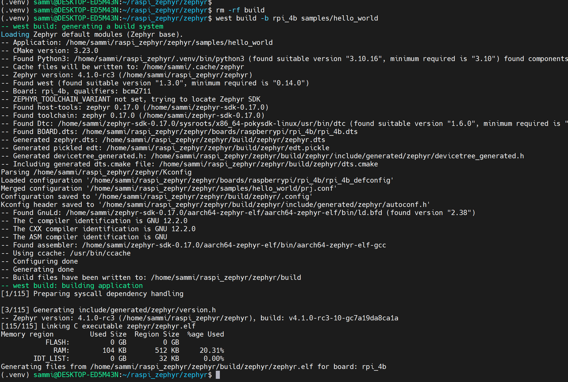Click 'west build: building application' green line
The width and height of the screenshot is (568, 382).
pos(78,286)
